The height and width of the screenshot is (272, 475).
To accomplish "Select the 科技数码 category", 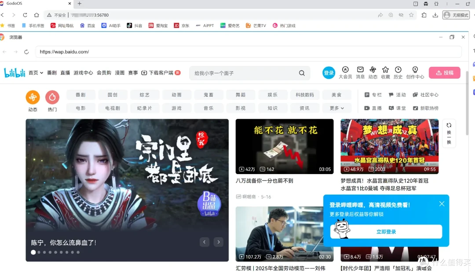I will tap(304, 95).
